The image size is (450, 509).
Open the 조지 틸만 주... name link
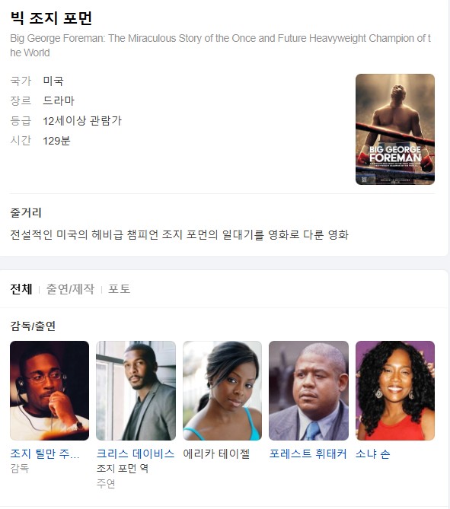pyautogui.click(x=45, y=453)
